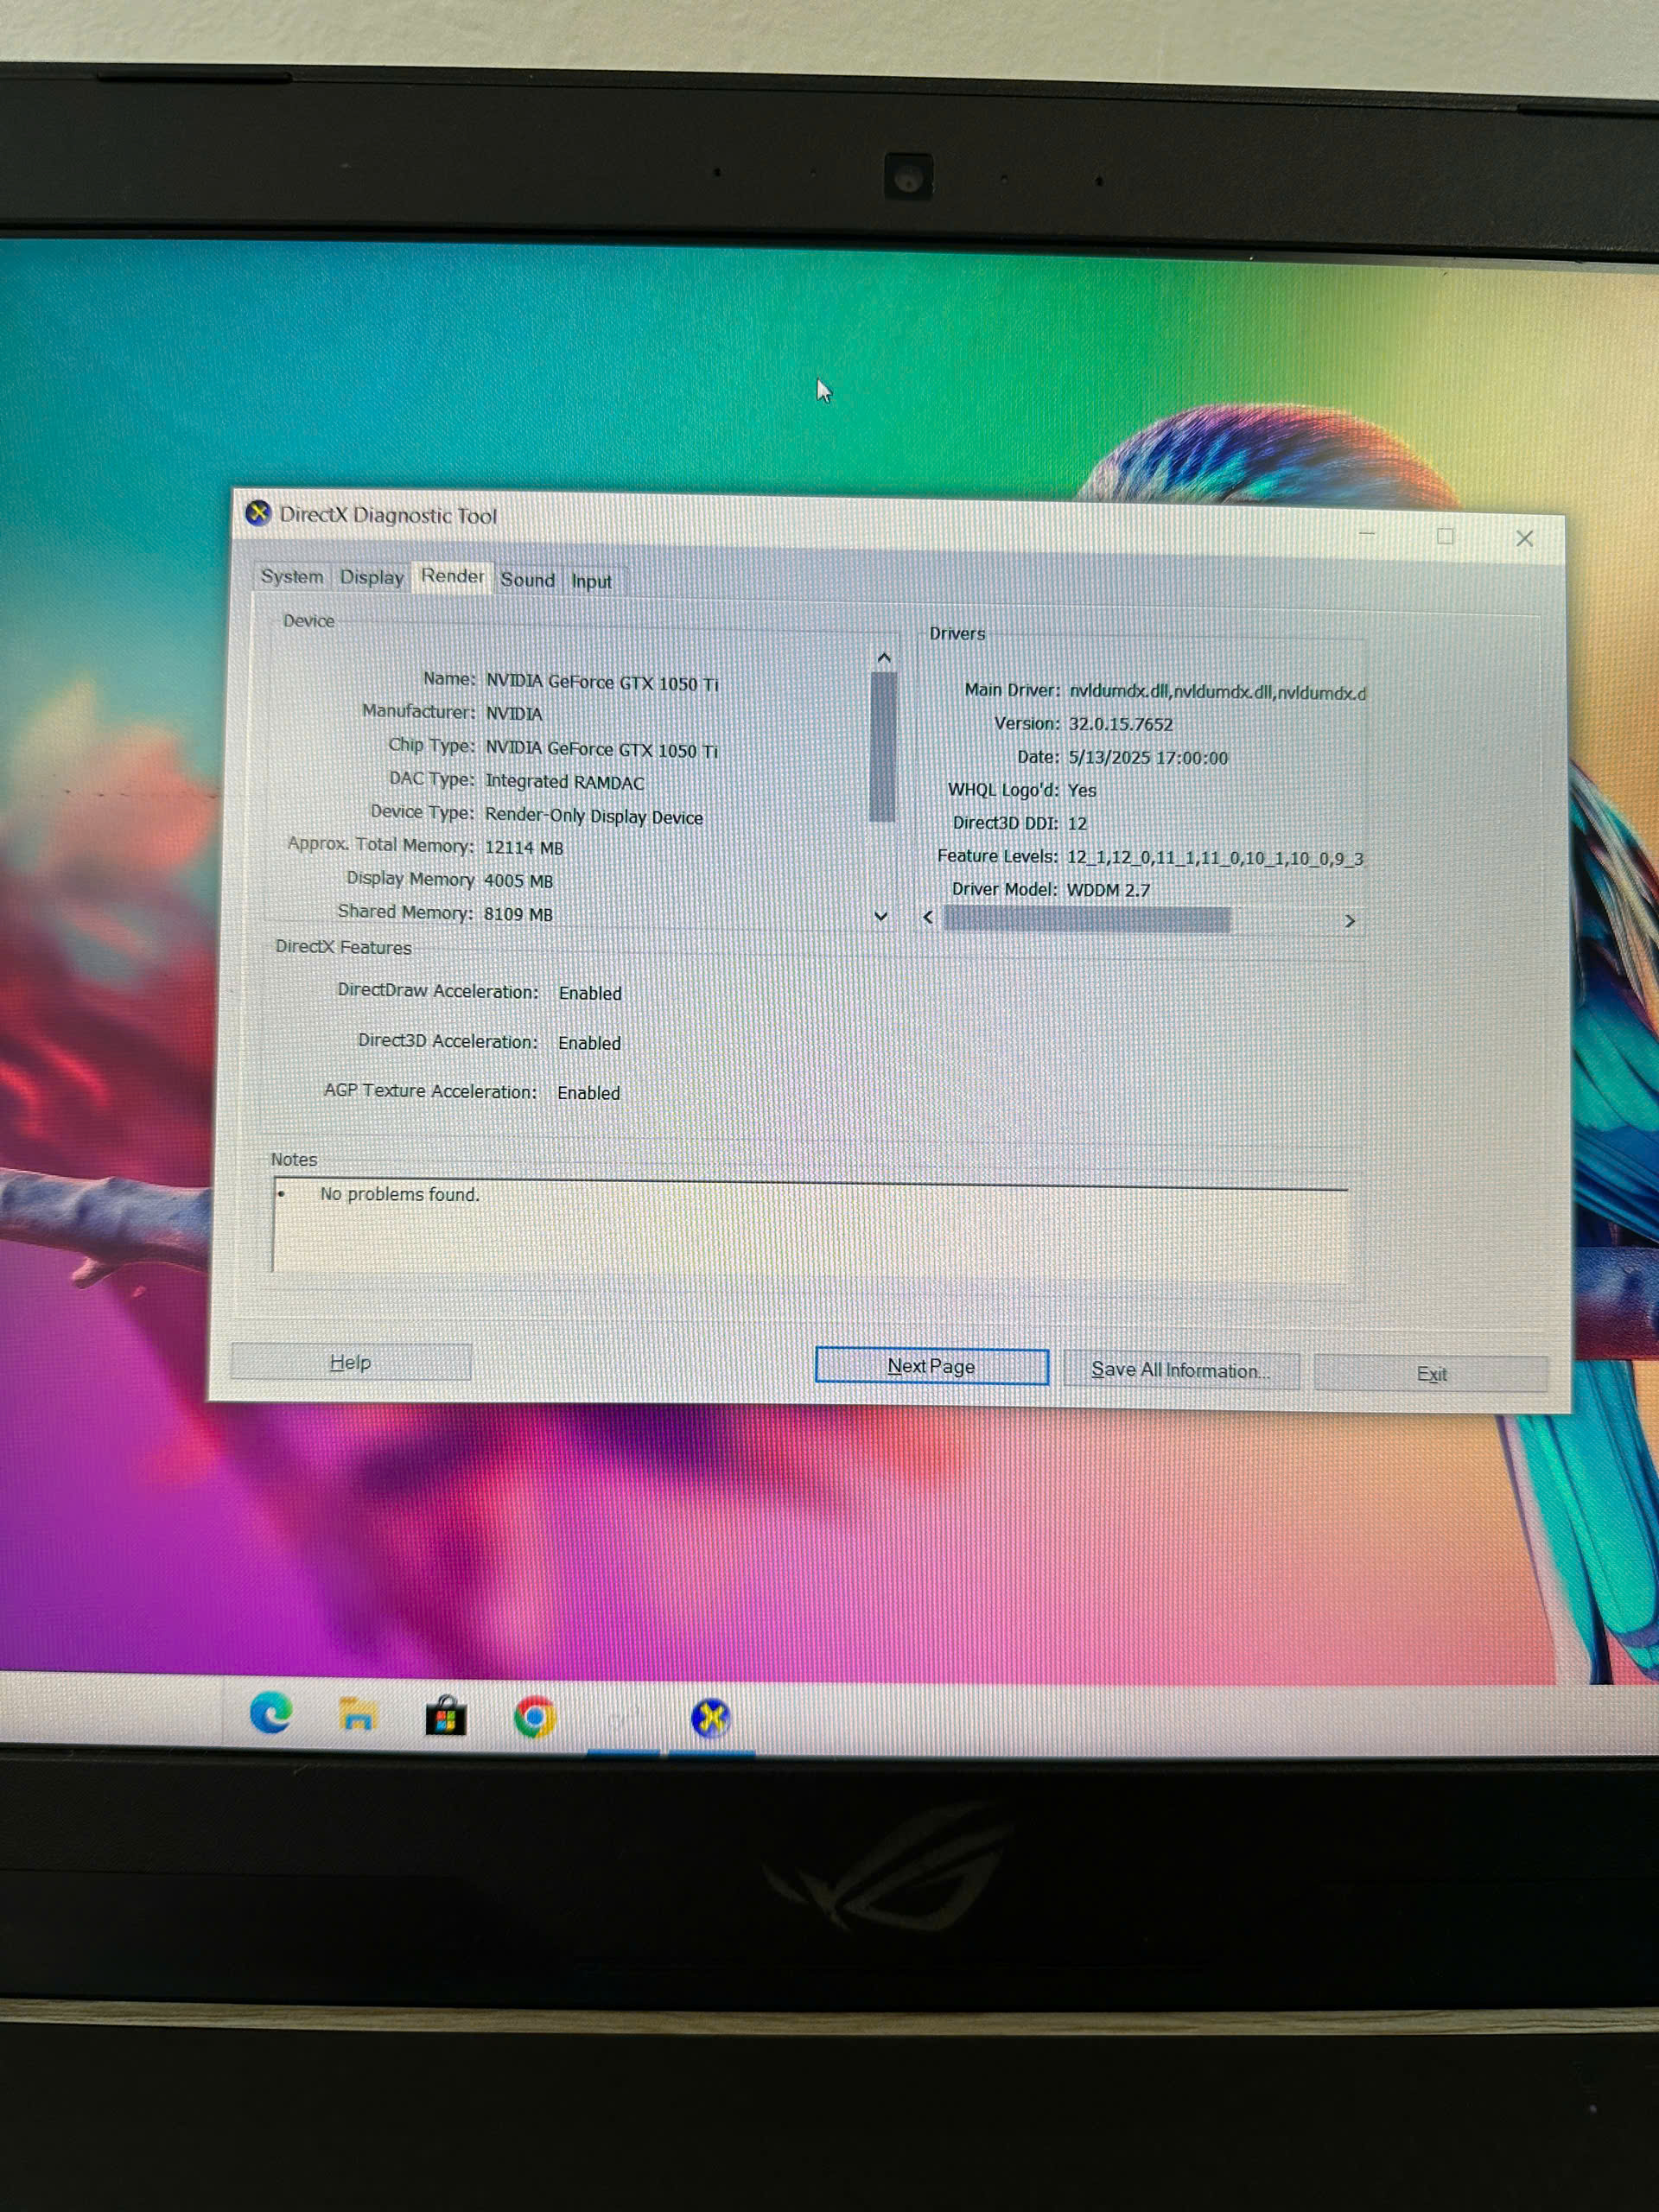This screenshot has width=1659, height=2212.
Task: Click the Render-Only Display Device value
Action: (594, 816)
